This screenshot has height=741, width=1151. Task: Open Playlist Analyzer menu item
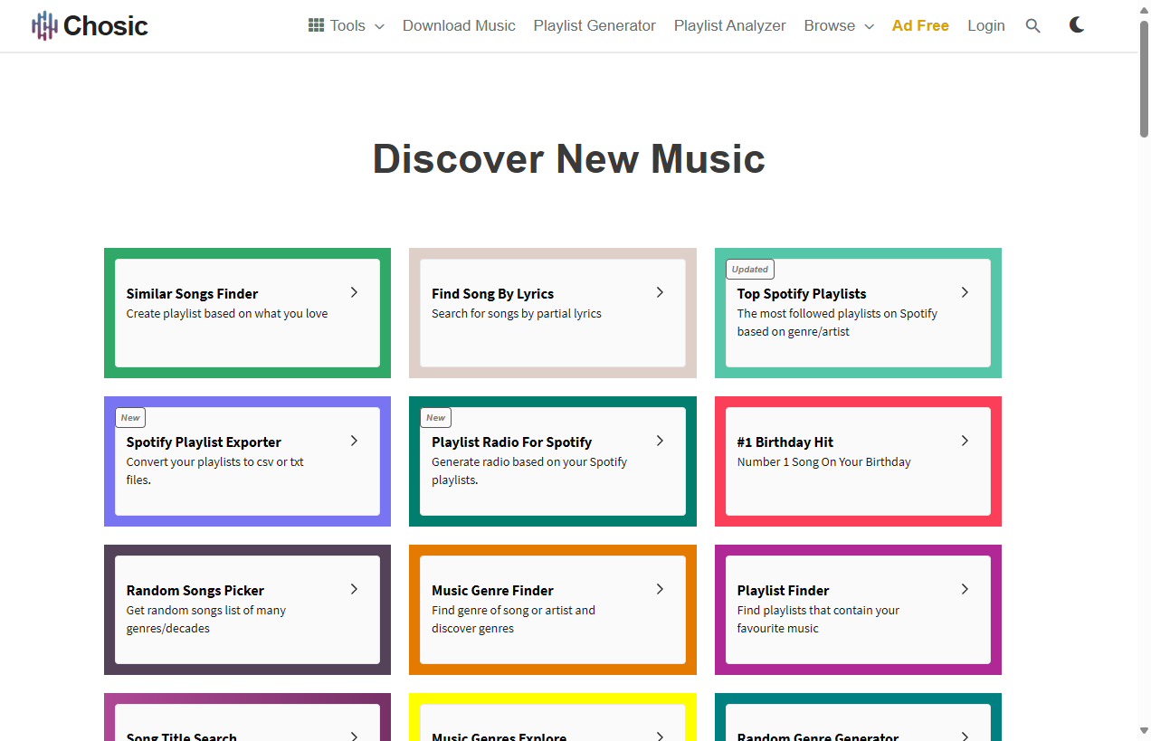click(x=729, y=25)
